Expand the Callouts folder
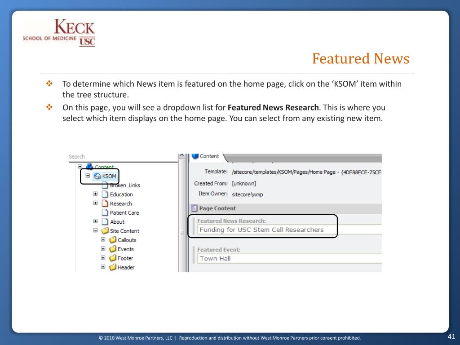This screenshot has height=345, width=460. (x=103, y=239)
